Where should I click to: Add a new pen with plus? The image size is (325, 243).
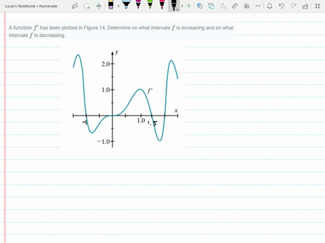(189, 6)
